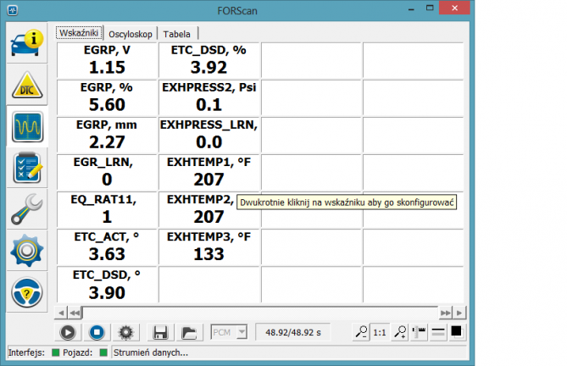The image size is (567, 366).
Task: Click the save data floppy disk icon
Action: pyautogui.click(x=158, y=331)
